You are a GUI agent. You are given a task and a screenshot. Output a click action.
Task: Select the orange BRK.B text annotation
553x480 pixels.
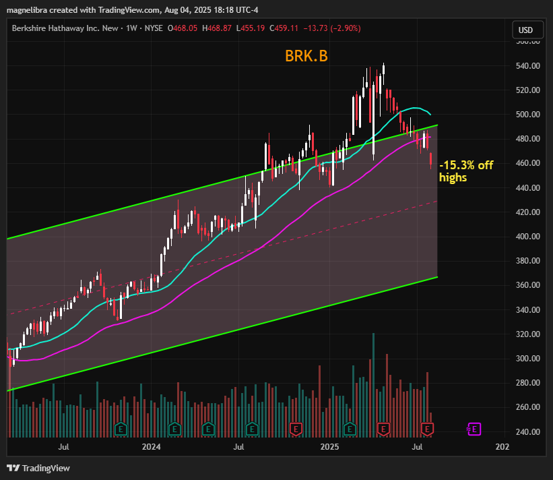306,56
